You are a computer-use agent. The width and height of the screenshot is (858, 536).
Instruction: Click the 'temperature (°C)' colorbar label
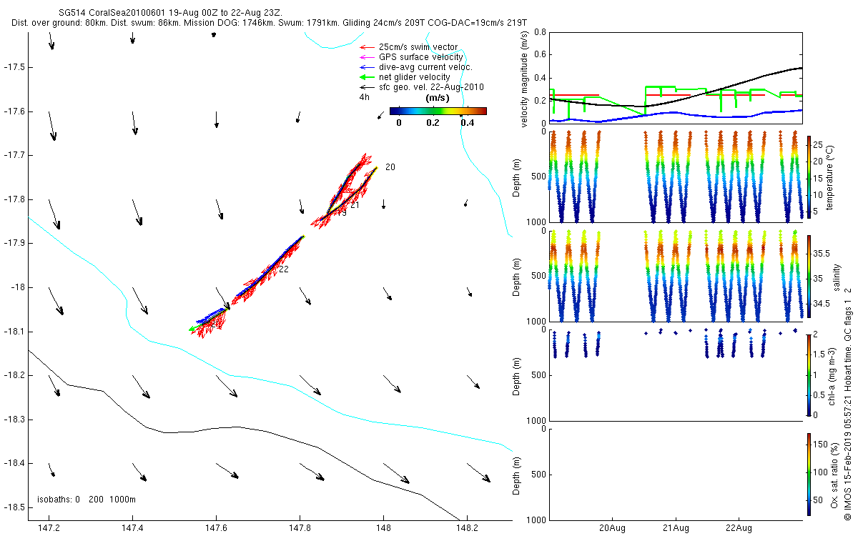point(830,178)
